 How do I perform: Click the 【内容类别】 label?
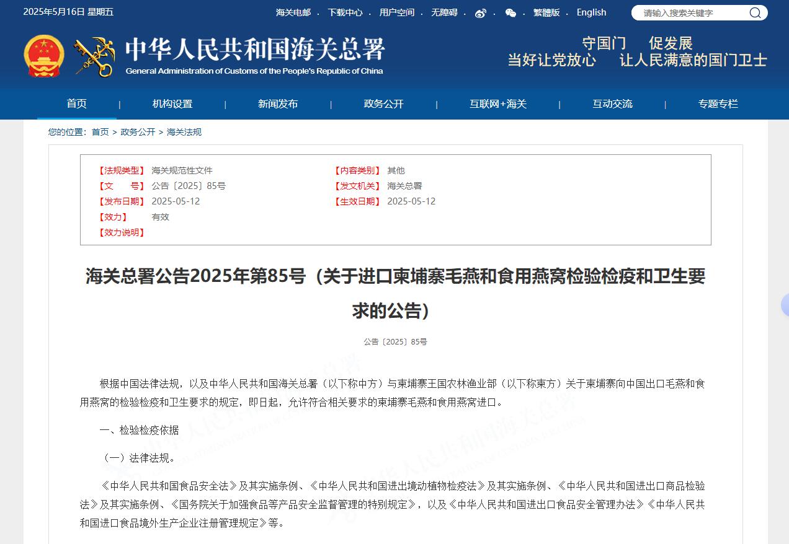(357, 170)
